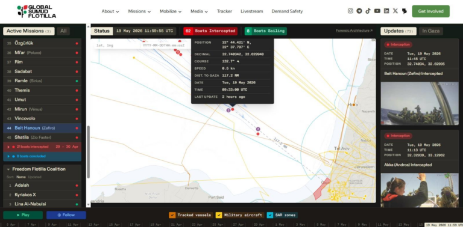
Task: Click the 8 Boats Sailing badge
Action: (x=265, y=31)
